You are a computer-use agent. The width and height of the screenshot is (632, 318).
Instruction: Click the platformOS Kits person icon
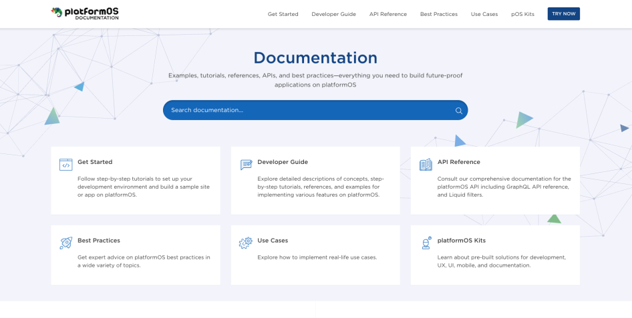point(426,243)
